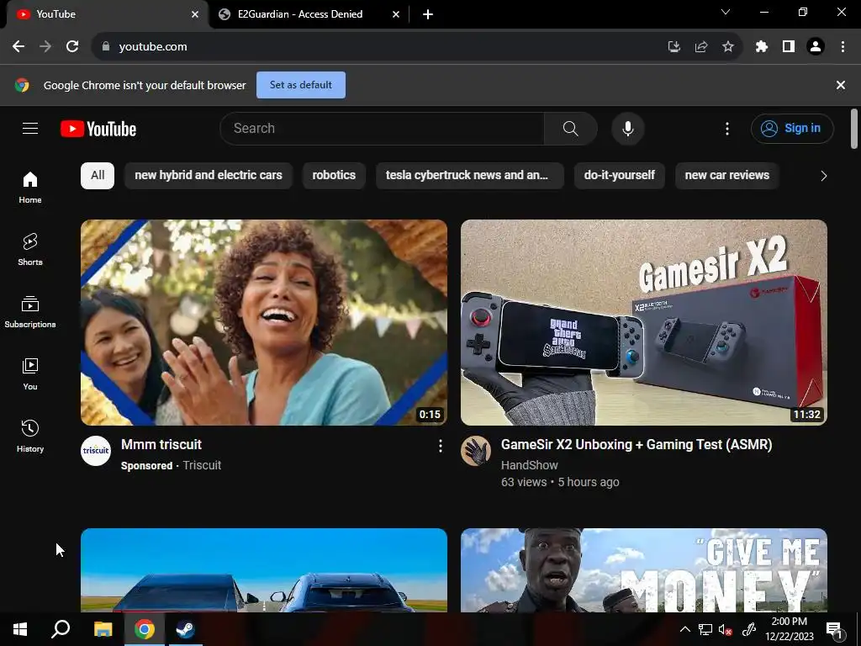The image size is (861, 646).
Task: Open File Explorer from taskbar
Action: tap(103, 629)
